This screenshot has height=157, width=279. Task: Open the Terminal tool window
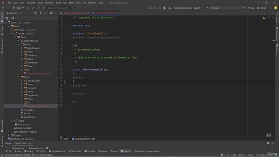point(90,151)
